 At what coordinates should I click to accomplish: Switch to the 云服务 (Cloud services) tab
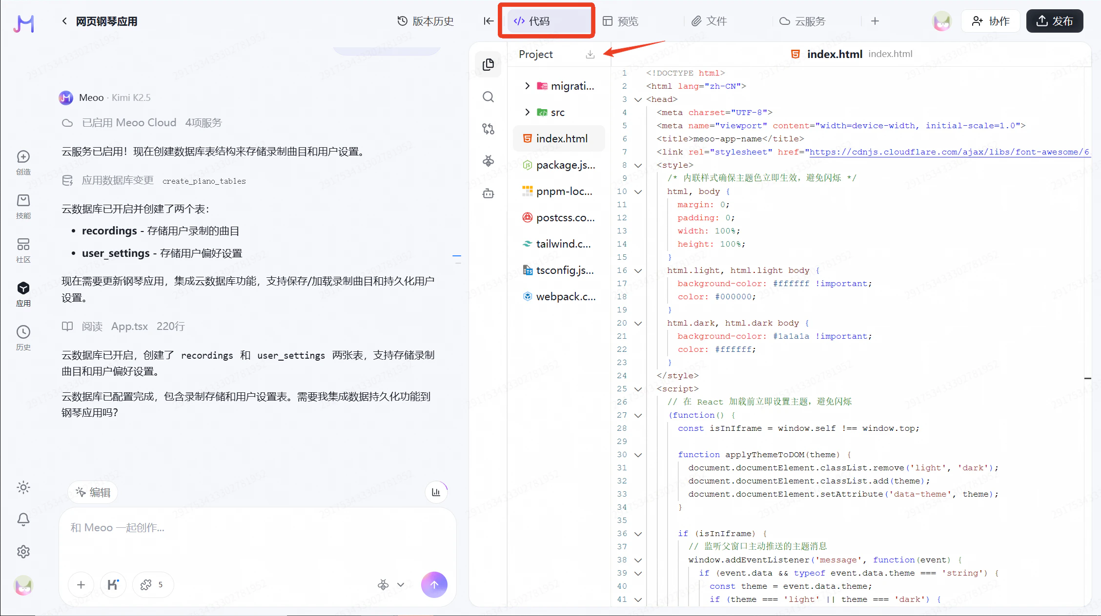(803, 21)
